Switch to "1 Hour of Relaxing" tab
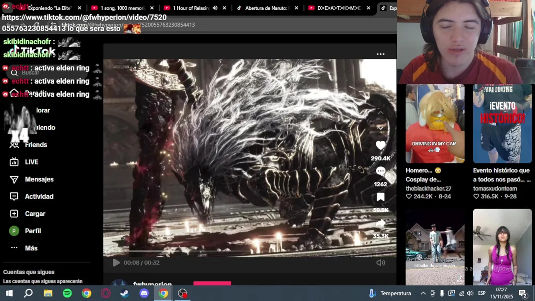 tap(191, 8)
